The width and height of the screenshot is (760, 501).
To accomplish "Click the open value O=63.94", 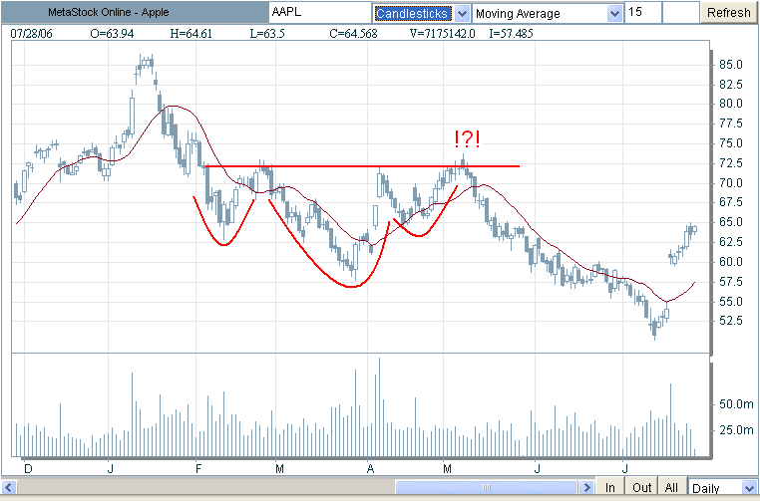I will click(x=112, y=34).
